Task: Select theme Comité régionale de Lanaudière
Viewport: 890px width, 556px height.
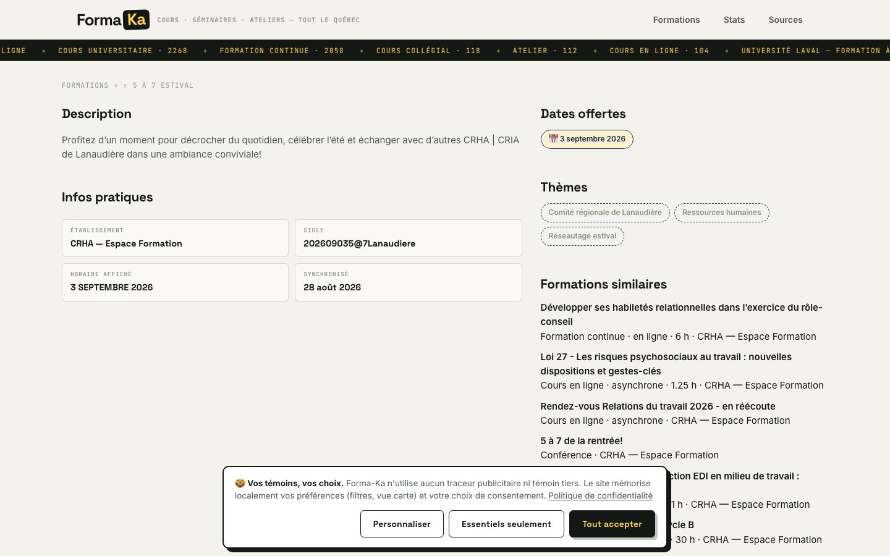Action: [x=605, y=213]
